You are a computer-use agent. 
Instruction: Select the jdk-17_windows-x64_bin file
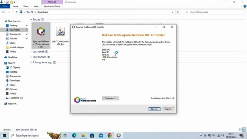tap(60, 34)
